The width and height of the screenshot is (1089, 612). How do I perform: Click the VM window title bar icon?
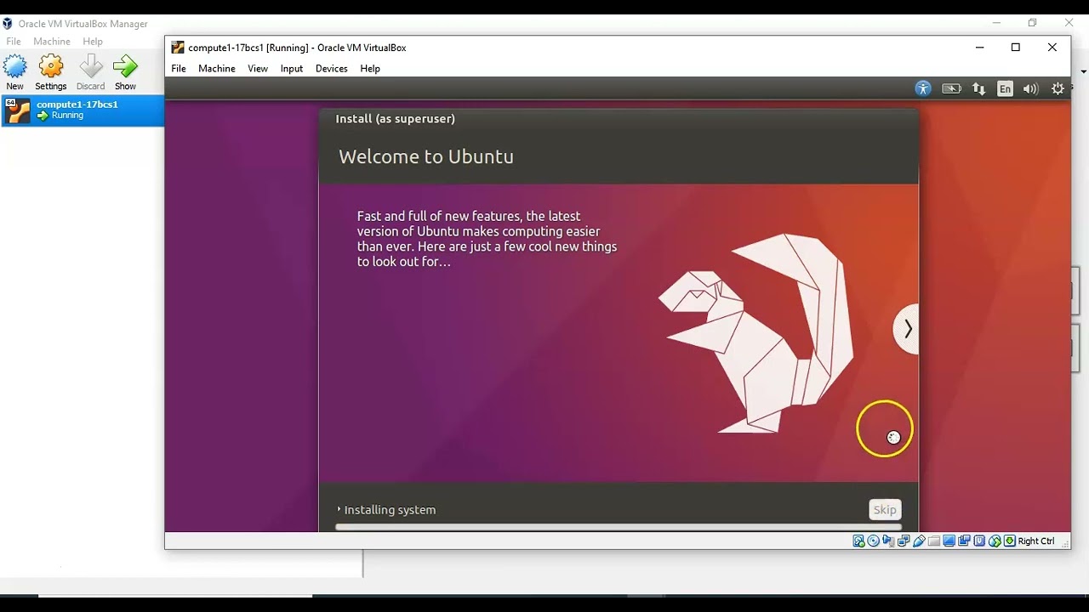178,48
